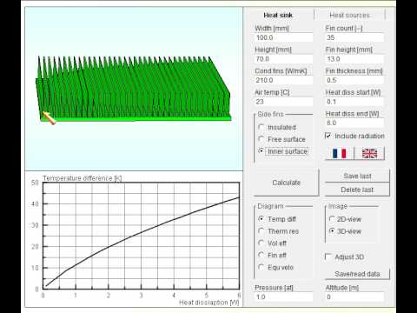This screenshot has width=417, height=313.
Task: Choose the 2D-view image option
Action: (x=332, y=219)
